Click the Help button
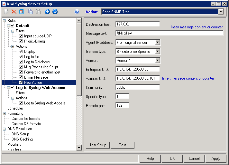 click(x=150, y=159)
